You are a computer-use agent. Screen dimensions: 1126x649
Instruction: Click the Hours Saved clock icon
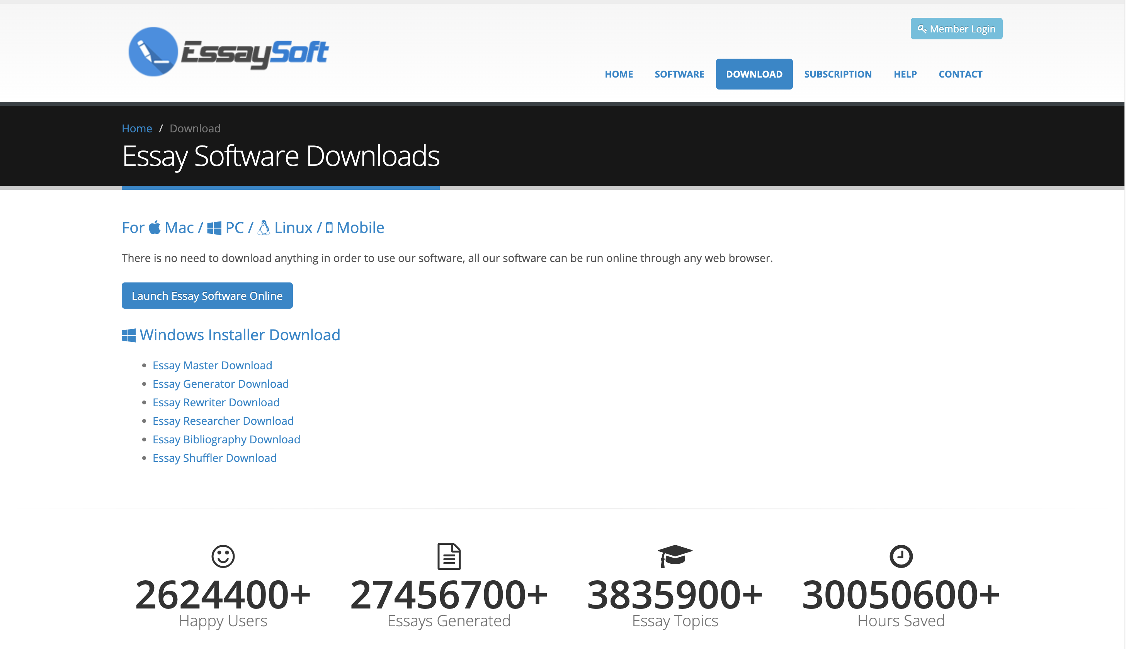click(901, 556)
